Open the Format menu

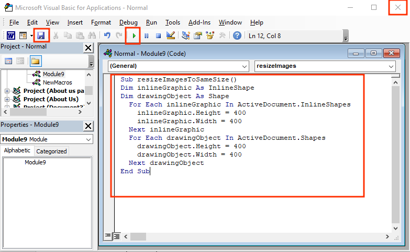(101, 22)
